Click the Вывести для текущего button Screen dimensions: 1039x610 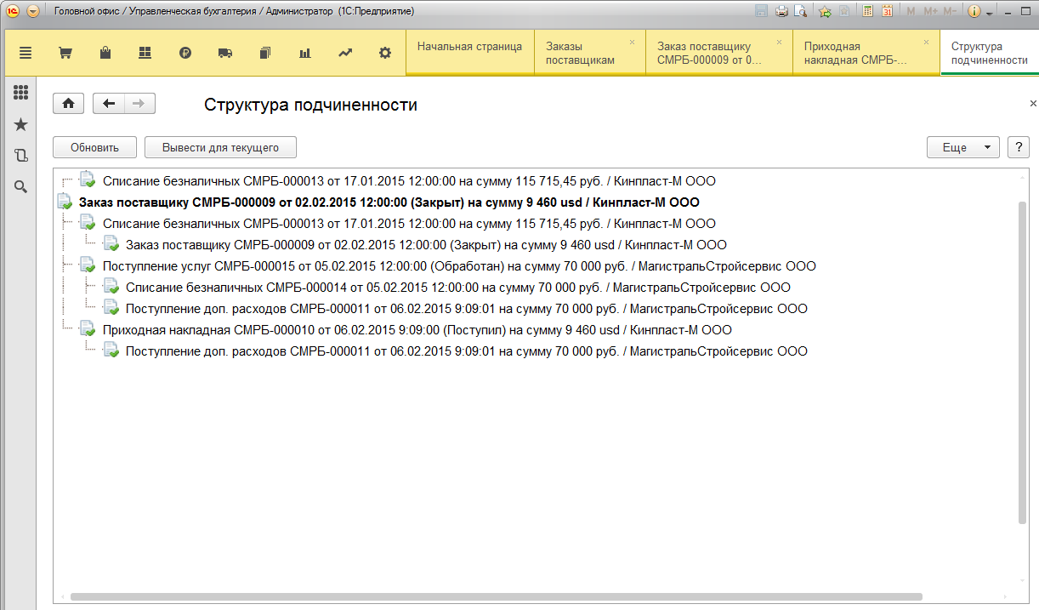(220, 147)
